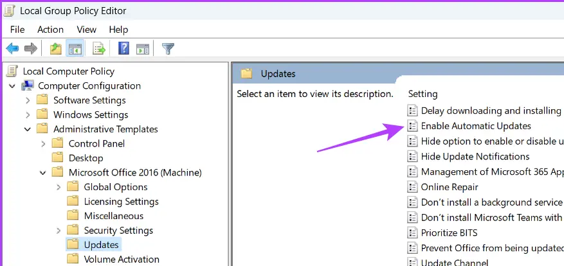The width and height of the screenshot is (564, 266).
Task: Open Help using the question mark icon
Action: [123, 49]
